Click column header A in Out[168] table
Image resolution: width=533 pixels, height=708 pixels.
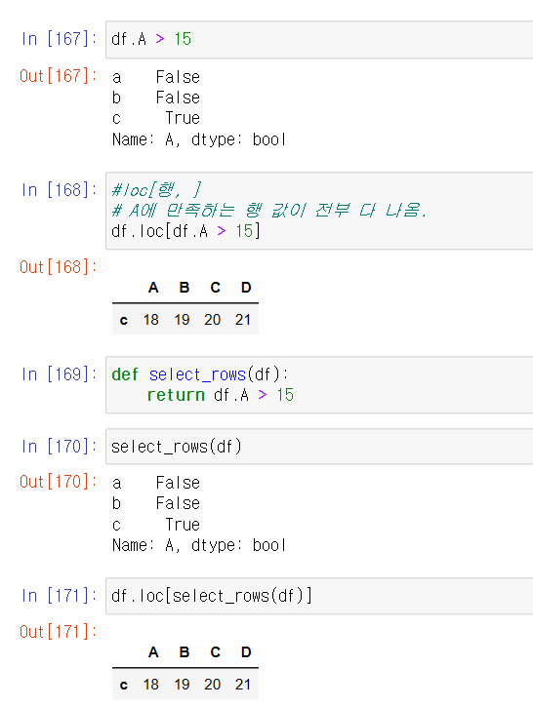(x=153, y=288)
